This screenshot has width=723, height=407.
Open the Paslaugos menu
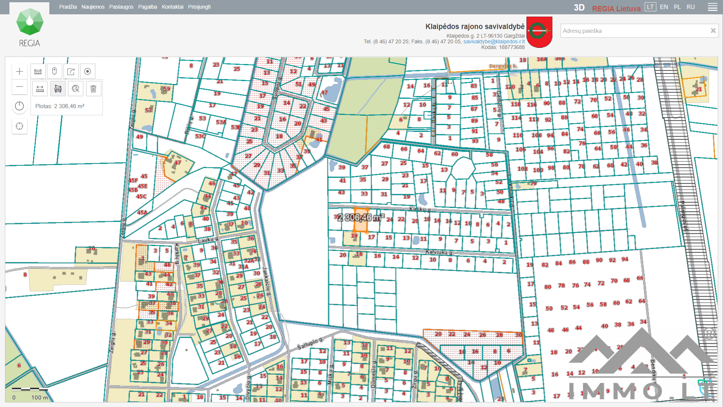121,7
